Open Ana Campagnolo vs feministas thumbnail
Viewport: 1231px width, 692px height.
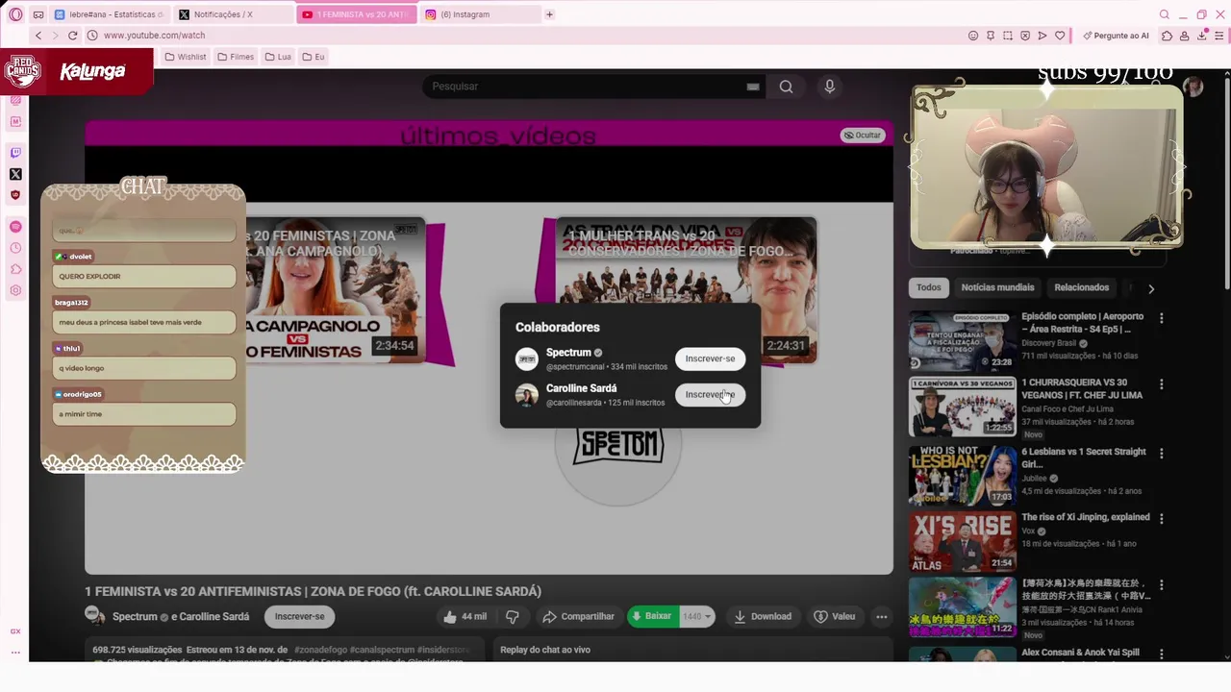(x=335, y=289)
